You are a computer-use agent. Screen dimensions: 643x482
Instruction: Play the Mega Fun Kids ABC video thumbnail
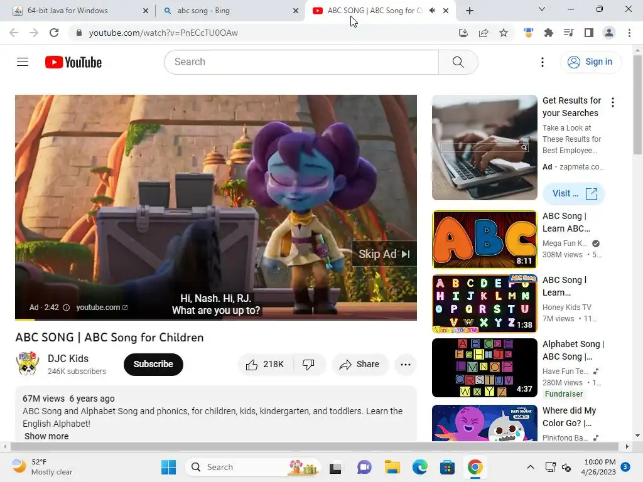(x=484, y=239)
